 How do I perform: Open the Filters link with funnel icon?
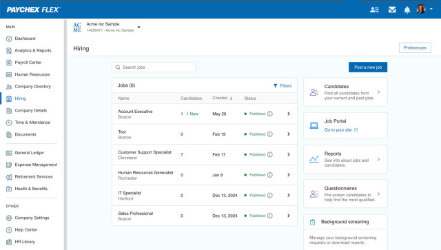point(283,86)
